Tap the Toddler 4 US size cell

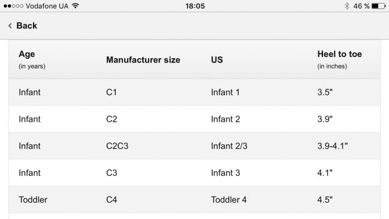point(229,200)
